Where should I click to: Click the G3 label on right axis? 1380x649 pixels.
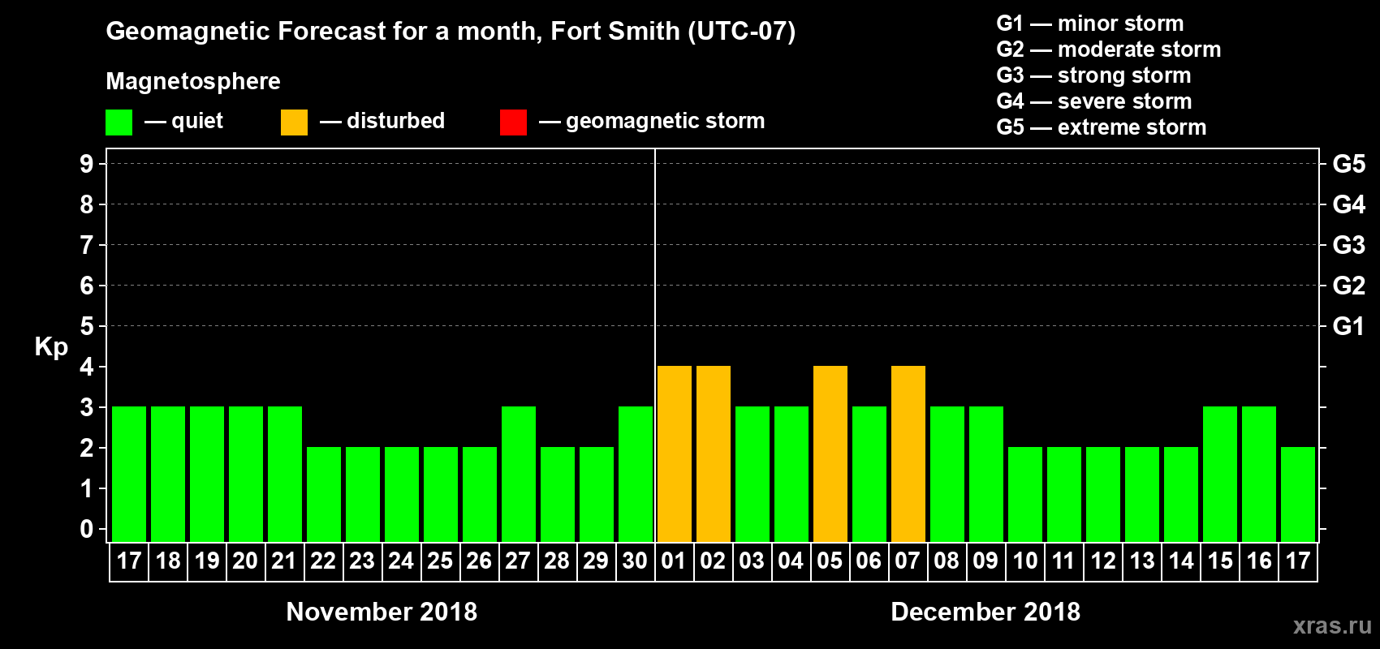pos(1349,245)
